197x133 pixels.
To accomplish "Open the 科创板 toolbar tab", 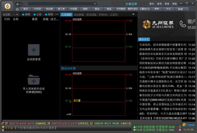I will (49, 9).
